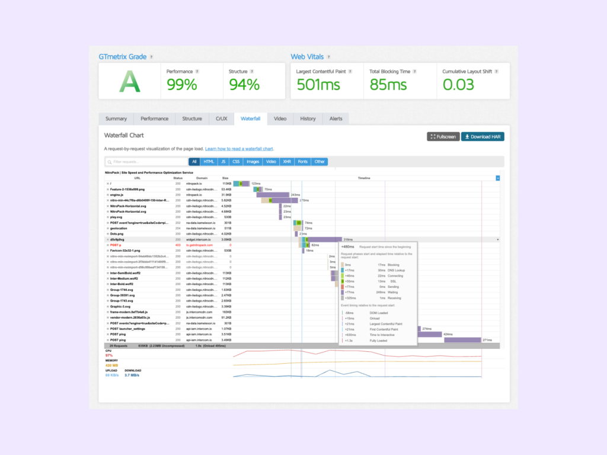Toggle the CSS request filter
Image resolution: width=607 pixels, height=455 pixels.
click(x=236, y=162)
